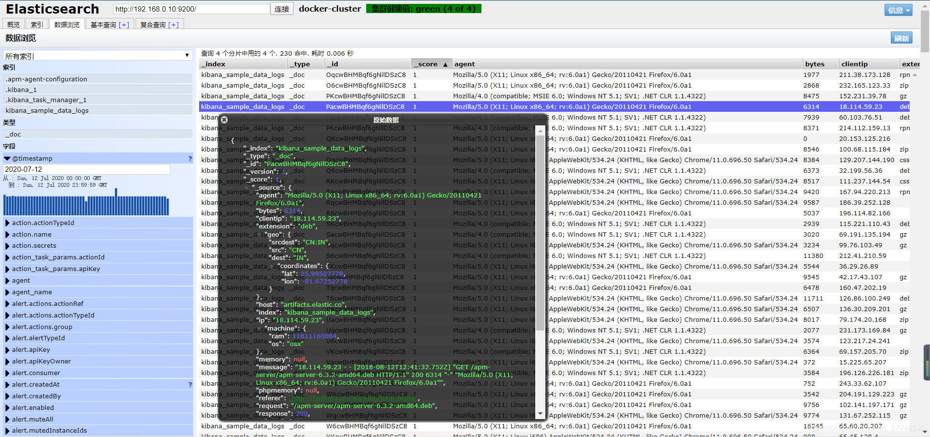
Task: Switch to the 索引 tab
Action: [x=37, y=25]
